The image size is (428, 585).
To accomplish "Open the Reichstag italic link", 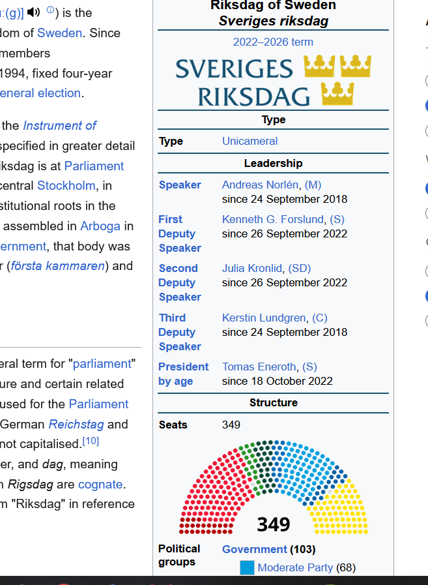I will click(x=76, y=424).
